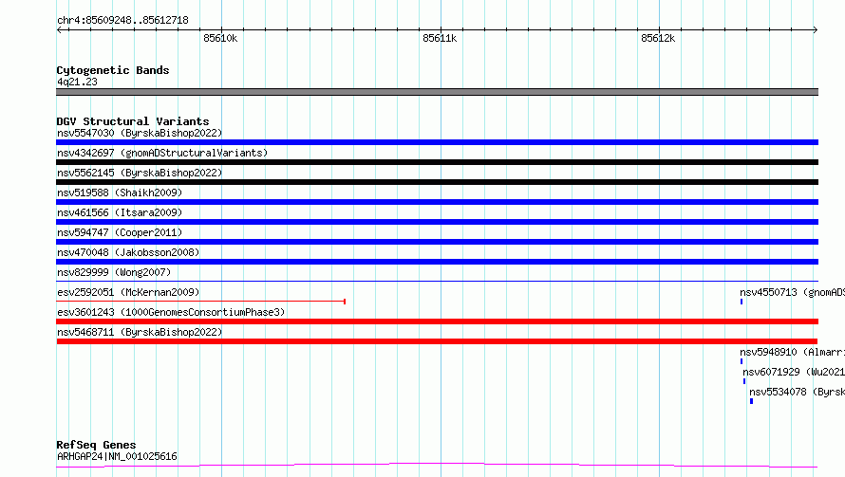Click the nsv6071929 variant label
The height and width of the screenshot is (477, 845).
794,372
